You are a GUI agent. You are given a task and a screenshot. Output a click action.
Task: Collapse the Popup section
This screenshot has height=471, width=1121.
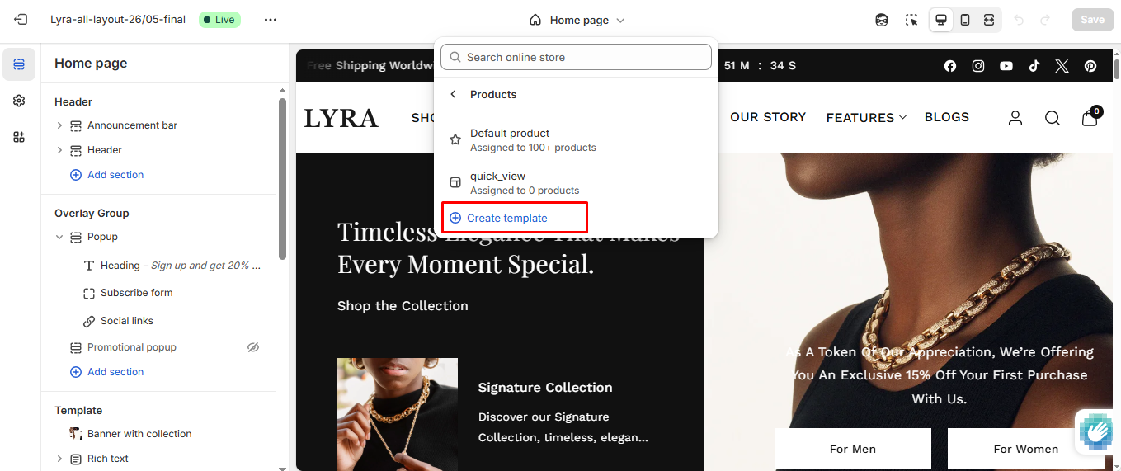[59, 237]
